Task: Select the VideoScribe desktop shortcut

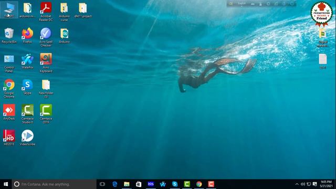Action: [27, 138]
